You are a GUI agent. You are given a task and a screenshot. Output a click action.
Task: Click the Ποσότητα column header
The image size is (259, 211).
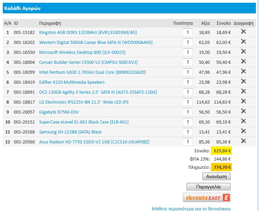click(x=183, y=23)
